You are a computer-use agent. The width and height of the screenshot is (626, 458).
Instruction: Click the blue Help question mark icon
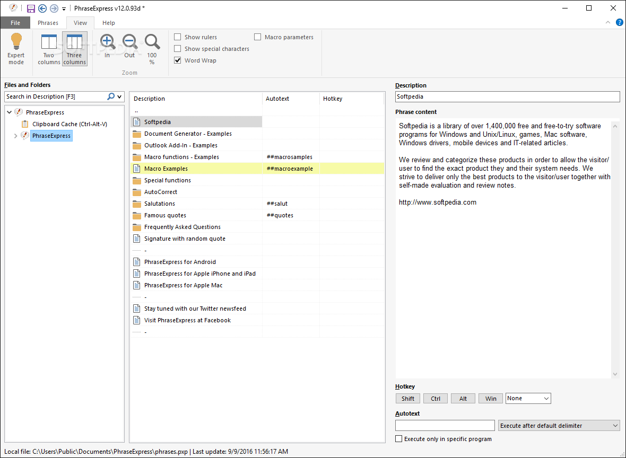(619, 22)
